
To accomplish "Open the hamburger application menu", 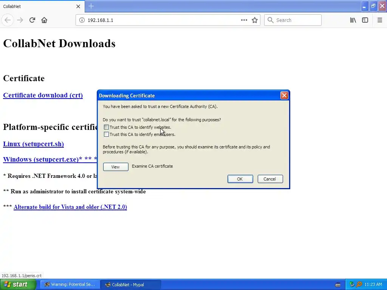I will coord(379,20).
